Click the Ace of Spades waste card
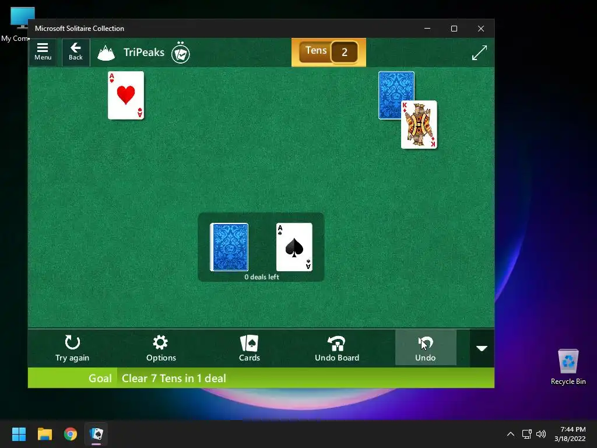 294,247
